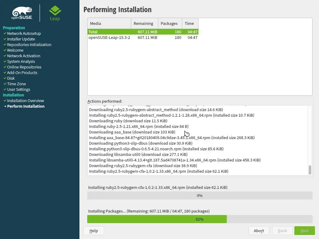This screenshot has width=319, height=239.
Task: Click the 0% package progress bar
Action: click(x=200, y=195)
